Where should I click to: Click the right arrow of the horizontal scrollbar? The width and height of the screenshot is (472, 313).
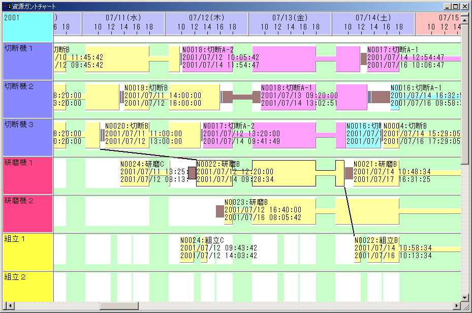(x=456, y=305)
